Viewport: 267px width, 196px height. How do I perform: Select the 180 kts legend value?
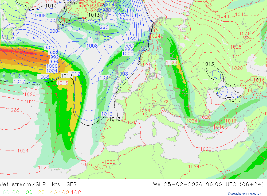pyautogui.click(x=76, y=192)
